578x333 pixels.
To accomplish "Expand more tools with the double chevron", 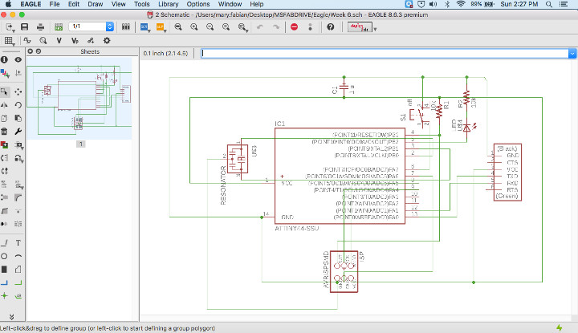I will point(11,317).
